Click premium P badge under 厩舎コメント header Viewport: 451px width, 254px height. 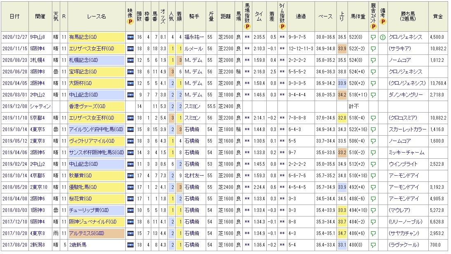[x=373, y=27]
